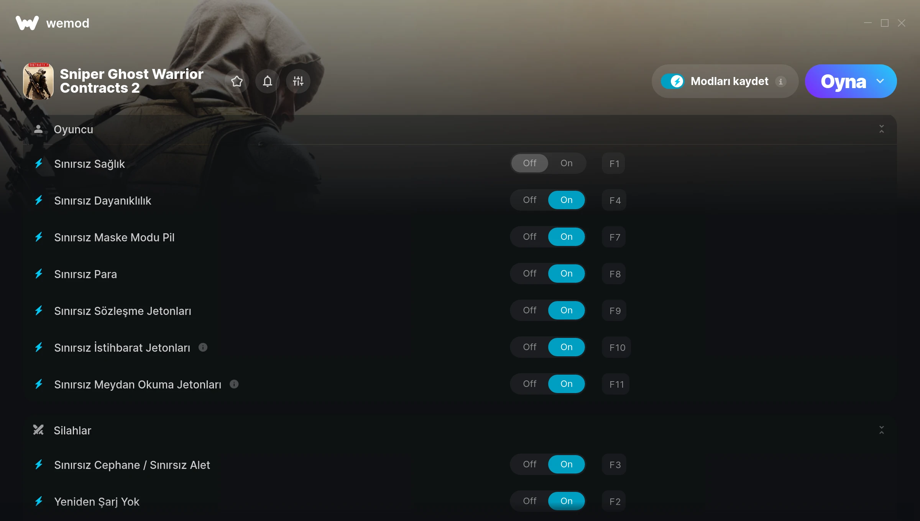Image resolution: width=920 pixels, height=521 pixels.
Task: Click the lightning icon beside Sınırsız Para
Action: coord(39,274)
